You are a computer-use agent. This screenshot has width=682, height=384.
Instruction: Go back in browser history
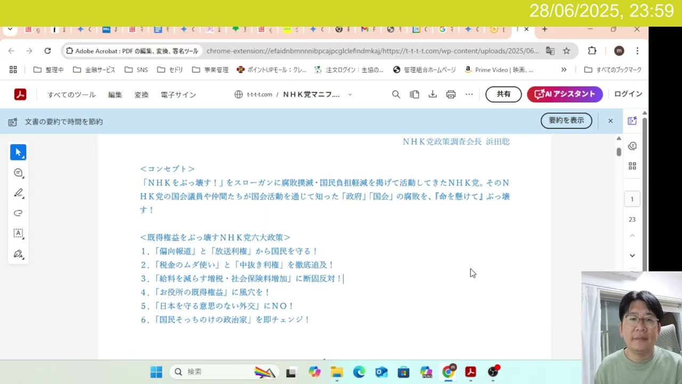click(11, 51)
